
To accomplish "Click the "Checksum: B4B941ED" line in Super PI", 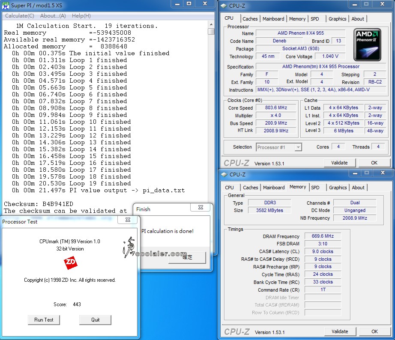I will coord(39,204).
